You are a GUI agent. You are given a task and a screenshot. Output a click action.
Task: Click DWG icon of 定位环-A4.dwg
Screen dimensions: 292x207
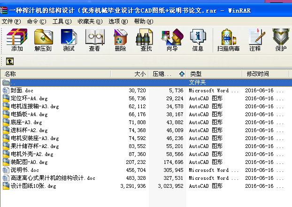point(6,98)
